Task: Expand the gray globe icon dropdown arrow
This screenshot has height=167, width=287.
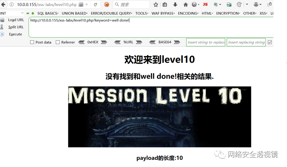Action: pyautogui.click(x=199, y=5)
